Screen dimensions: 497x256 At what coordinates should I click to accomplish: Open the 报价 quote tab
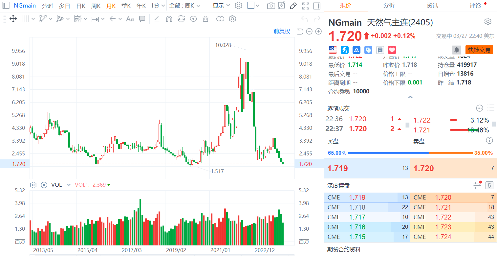pyautogui.click(x=345, y=5)
